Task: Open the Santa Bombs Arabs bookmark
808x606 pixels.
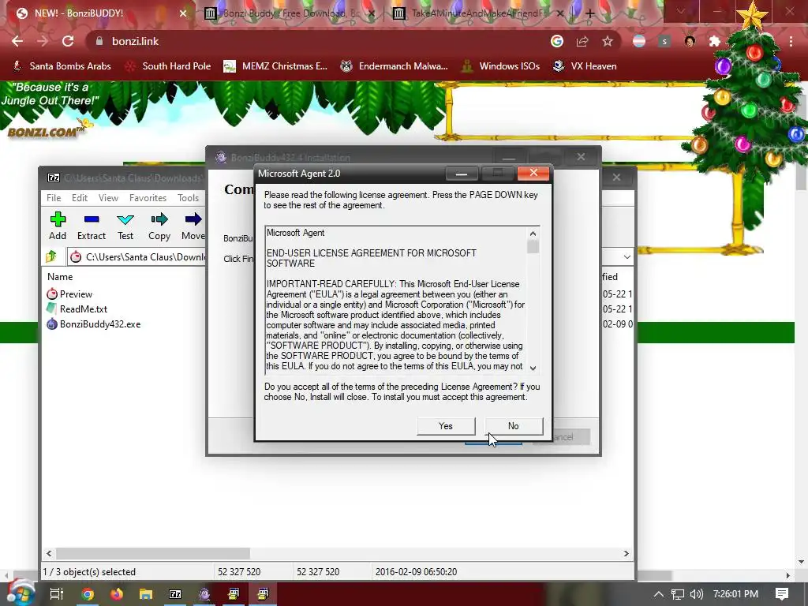Action: pos(62,66)
